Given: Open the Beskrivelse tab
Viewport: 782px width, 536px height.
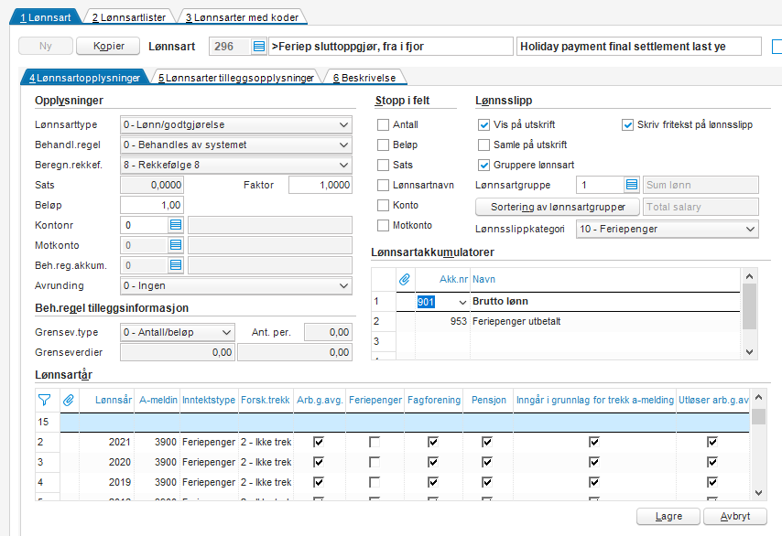Looking at the screenshot, I should (x=364, y=78).
